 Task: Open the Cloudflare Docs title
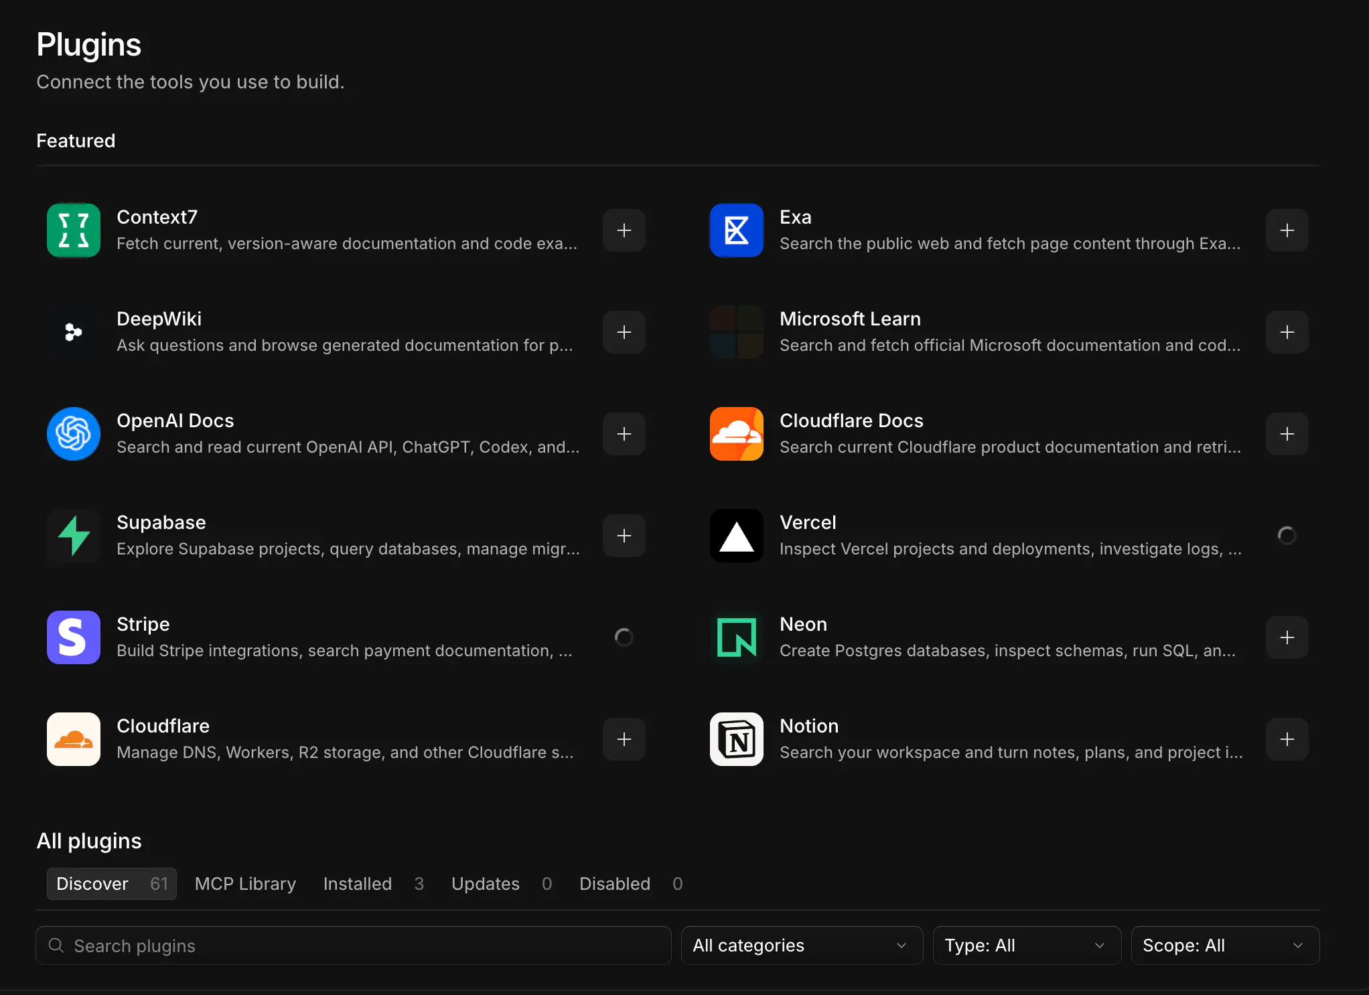point(851,420)
